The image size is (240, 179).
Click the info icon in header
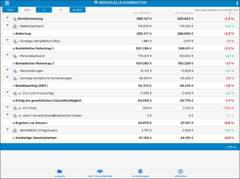237,3
